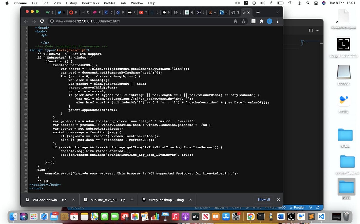Open the History menu
This screenshot has height=224, width=360.
point(71,3)
